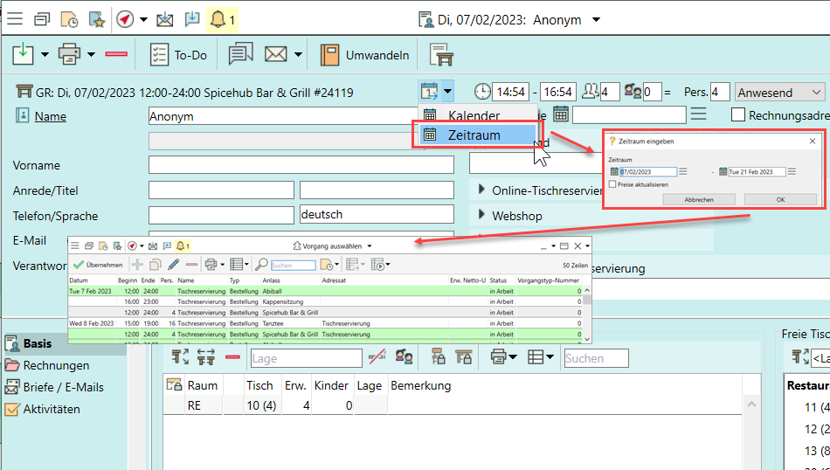Click the table reservation icon in toolbar
This screenshot has width=830, height=470.
[x=441, y=55]
